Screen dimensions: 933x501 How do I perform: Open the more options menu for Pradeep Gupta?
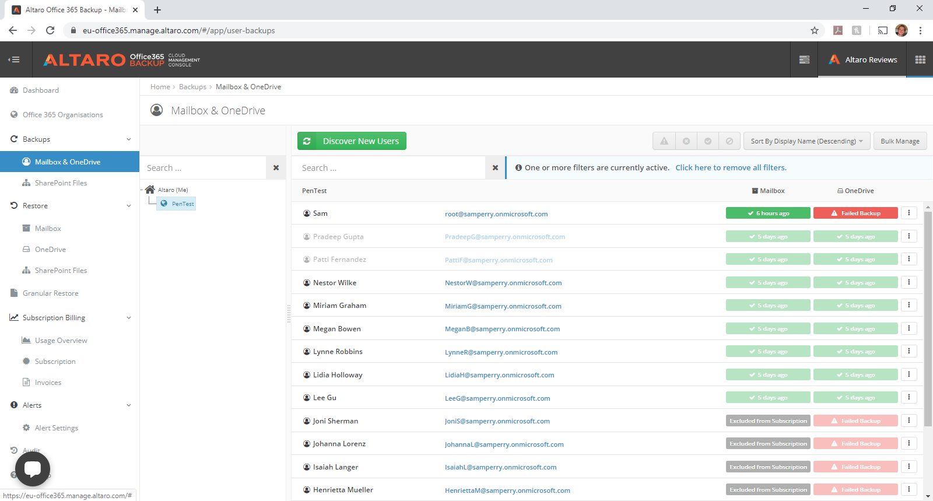(x=909, y=236)
